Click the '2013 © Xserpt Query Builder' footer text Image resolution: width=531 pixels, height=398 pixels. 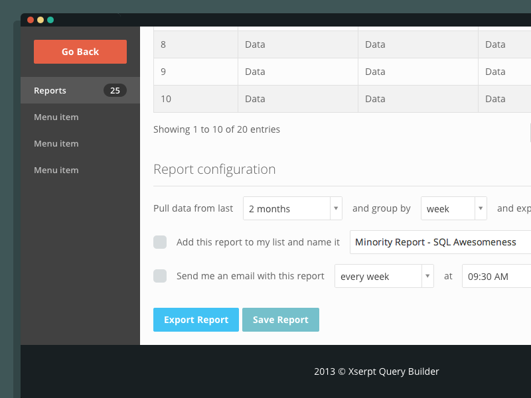point(376,371)
